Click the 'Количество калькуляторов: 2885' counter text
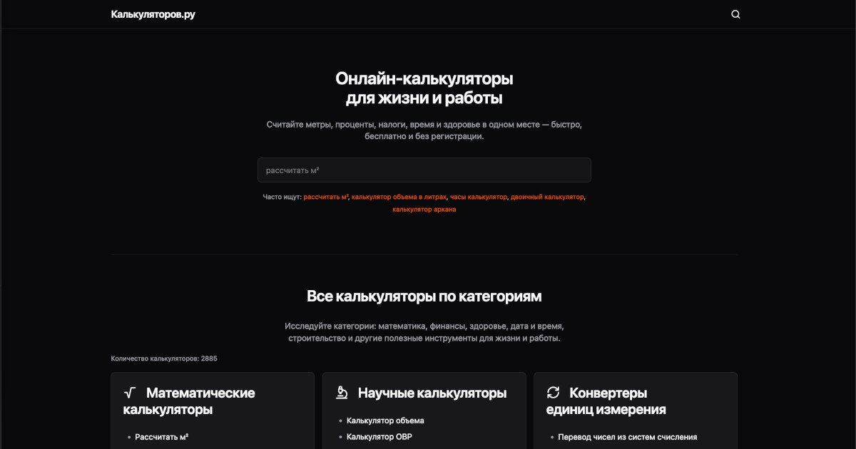This screenshot has width=856, height=449. click(164, 358)
